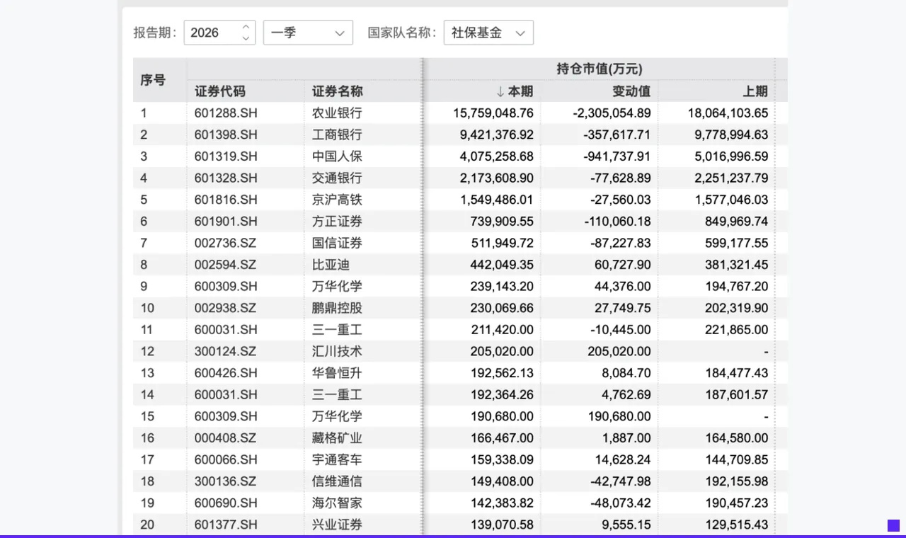Click current value 9,421,376.92

tap(497, 134)
